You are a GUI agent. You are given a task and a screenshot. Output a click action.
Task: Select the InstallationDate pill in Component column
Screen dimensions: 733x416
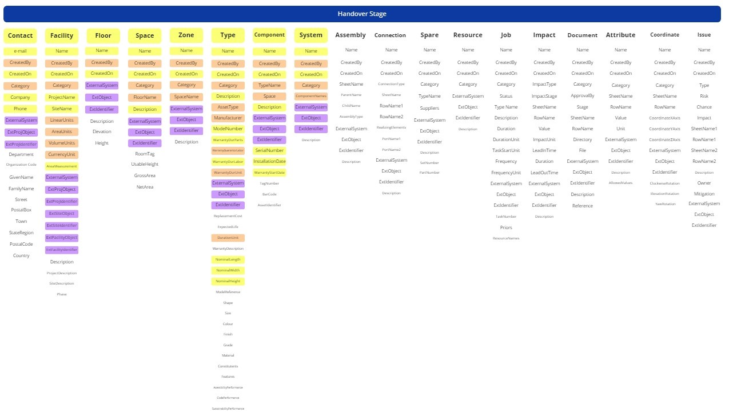(269, 161)
